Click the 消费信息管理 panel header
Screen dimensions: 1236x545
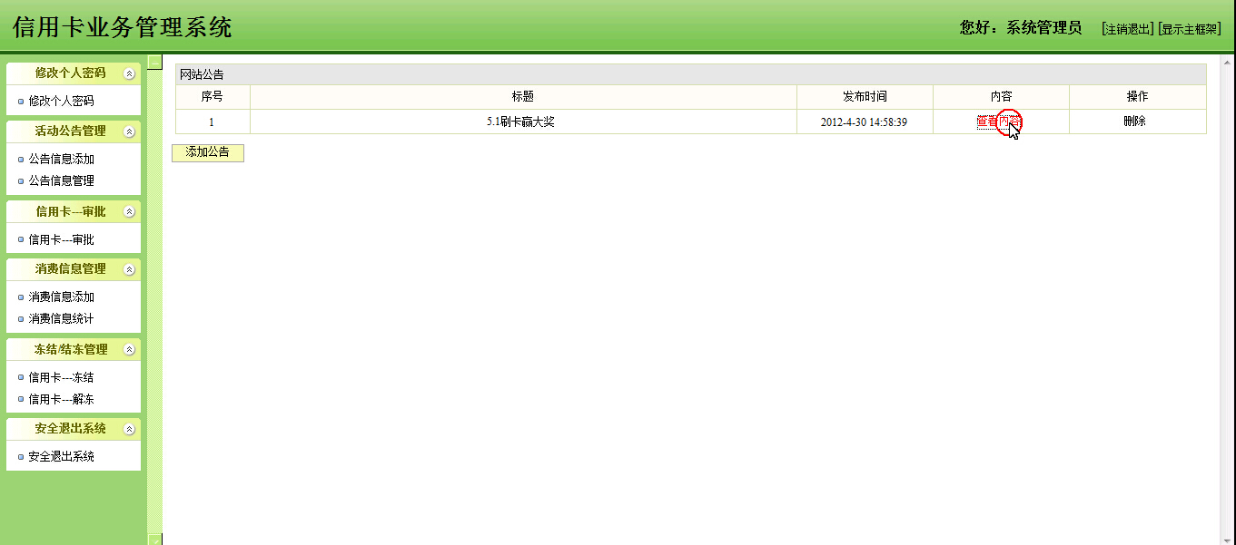(x=74, y=269)
